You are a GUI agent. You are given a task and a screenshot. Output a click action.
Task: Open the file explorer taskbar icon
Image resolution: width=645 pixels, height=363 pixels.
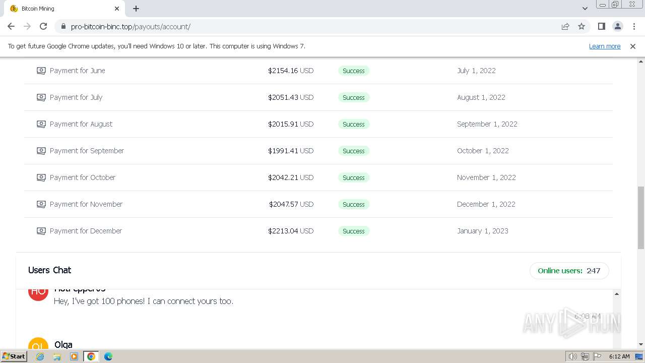point(57,356)
